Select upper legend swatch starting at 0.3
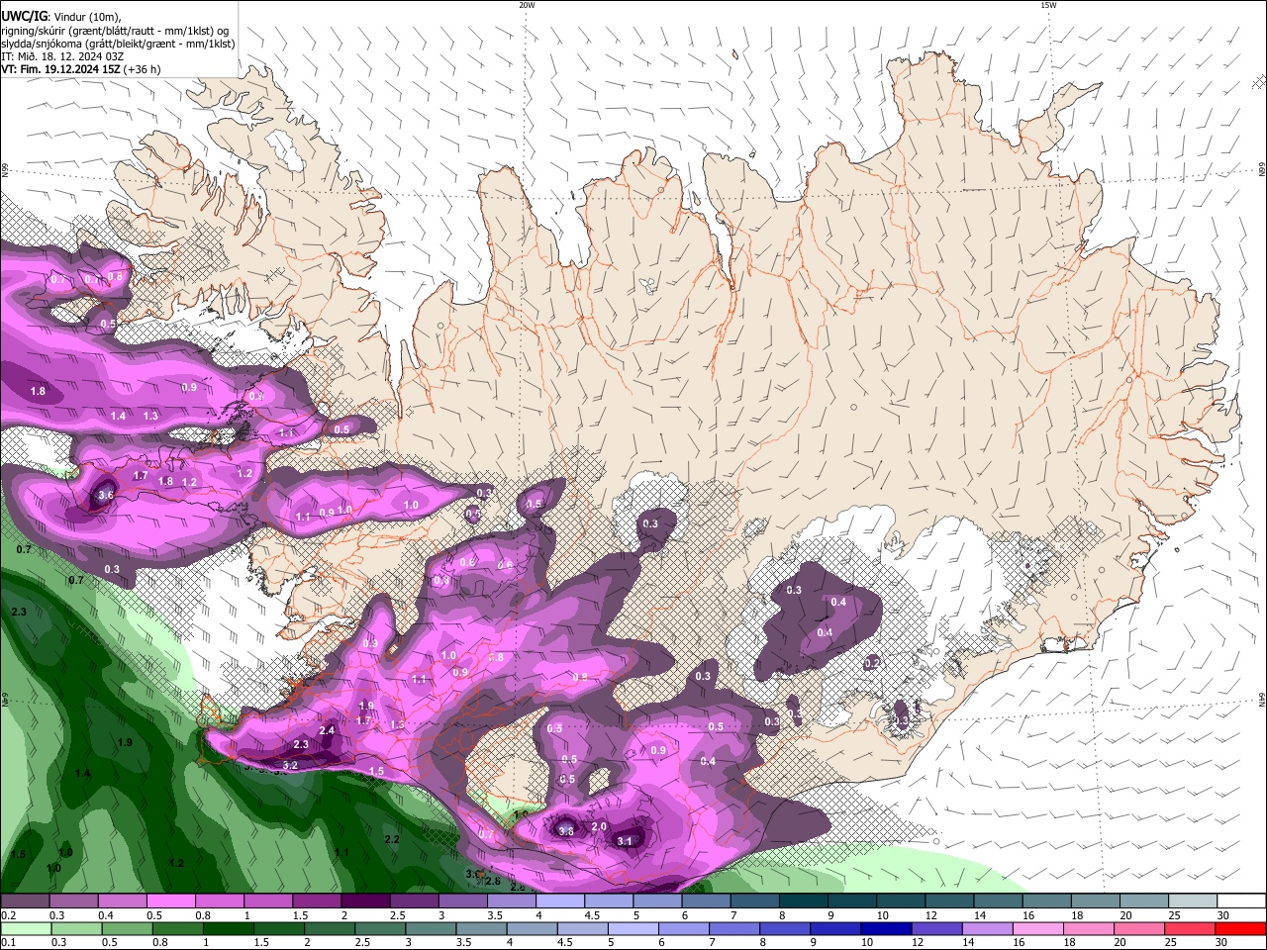 pos(73,901)
